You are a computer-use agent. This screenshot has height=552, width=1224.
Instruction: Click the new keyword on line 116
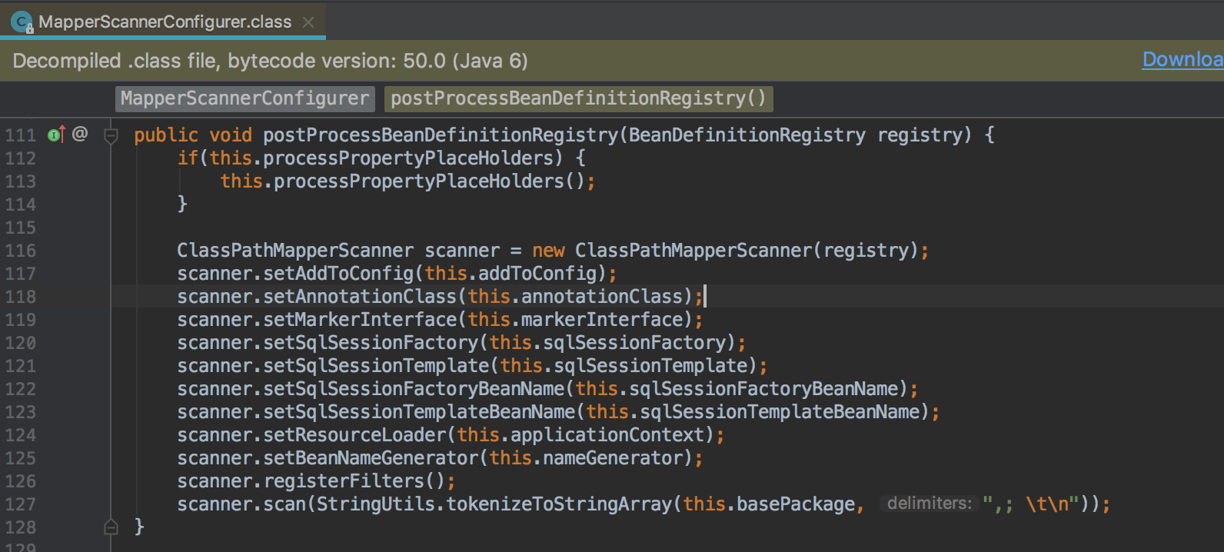click(548, 251)
